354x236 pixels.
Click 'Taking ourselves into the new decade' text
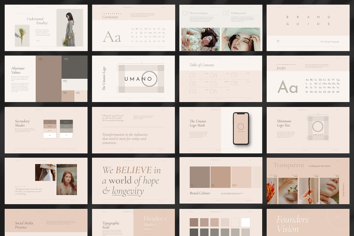[29, 191]
